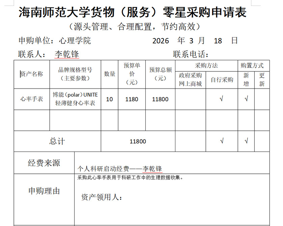
Task: Click the 新增 checkmark in the 总计 row
Action: pos(246,141)
